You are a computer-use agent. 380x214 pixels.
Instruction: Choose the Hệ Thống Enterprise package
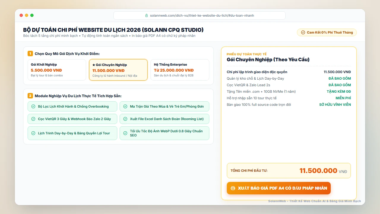pyautogui.click(x=180, y=70)
